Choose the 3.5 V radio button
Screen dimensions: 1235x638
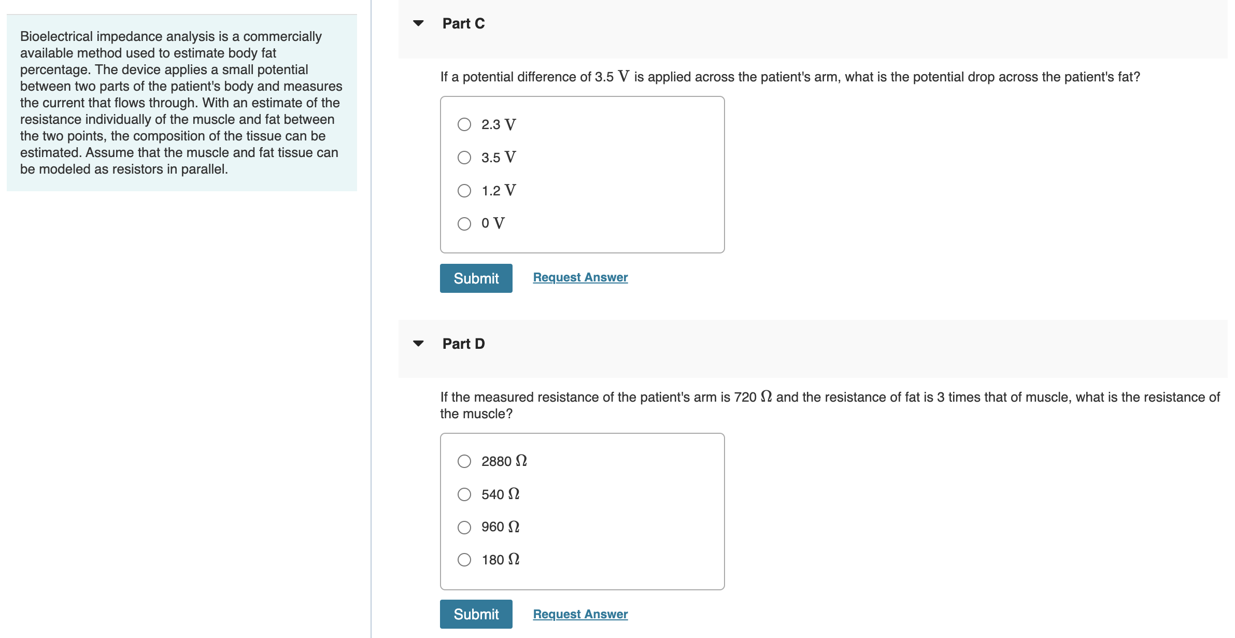click(464, 158)
